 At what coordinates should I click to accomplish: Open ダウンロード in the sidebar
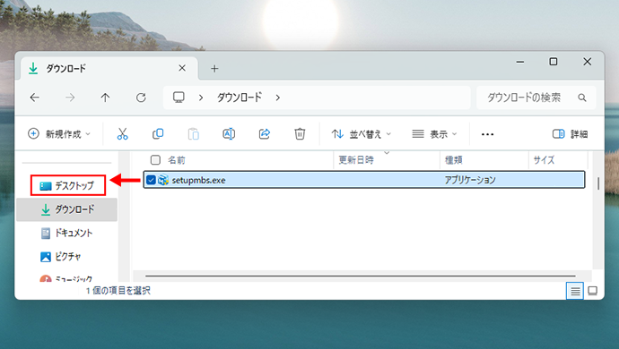(x=67, y=209)
